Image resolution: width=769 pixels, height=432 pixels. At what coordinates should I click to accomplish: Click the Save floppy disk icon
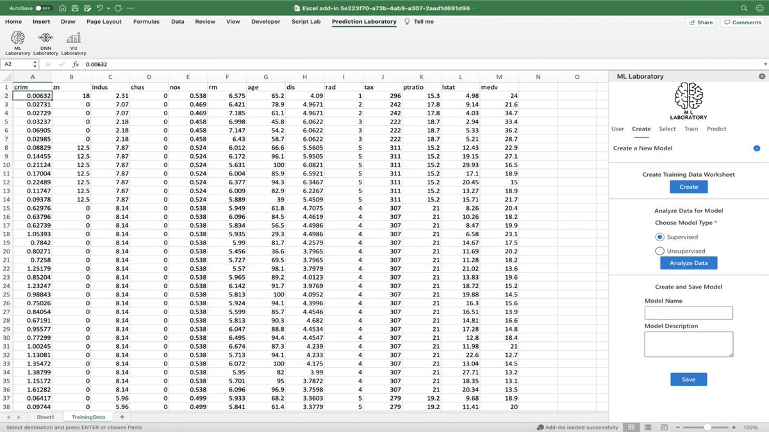click(75, 8)
